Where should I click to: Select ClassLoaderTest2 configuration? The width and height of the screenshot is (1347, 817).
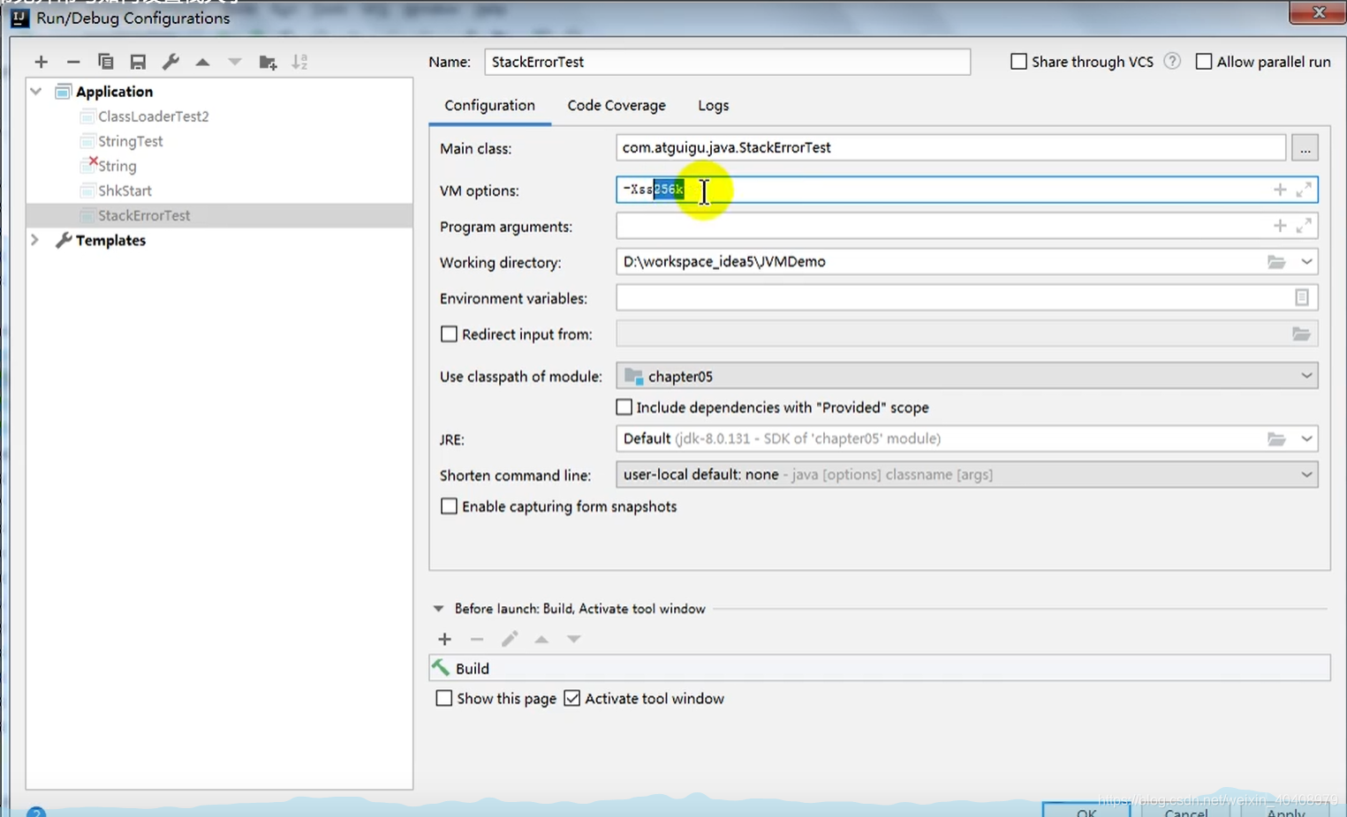153,116
